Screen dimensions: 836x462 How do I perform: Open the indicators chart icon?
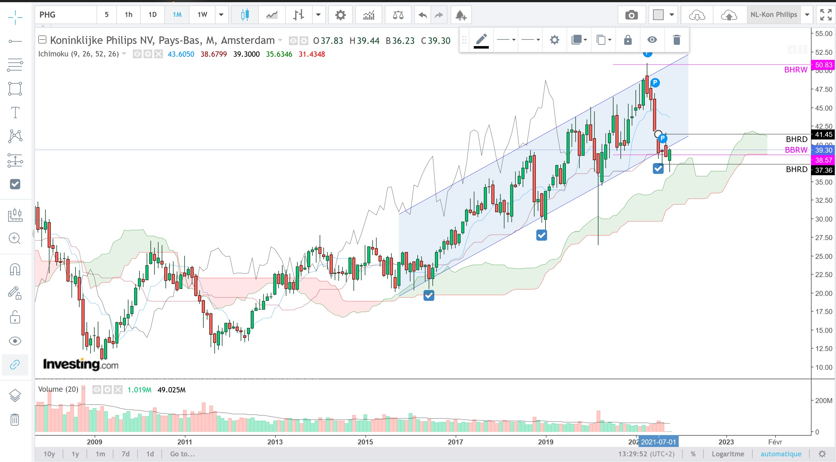[x=369, y=15]
